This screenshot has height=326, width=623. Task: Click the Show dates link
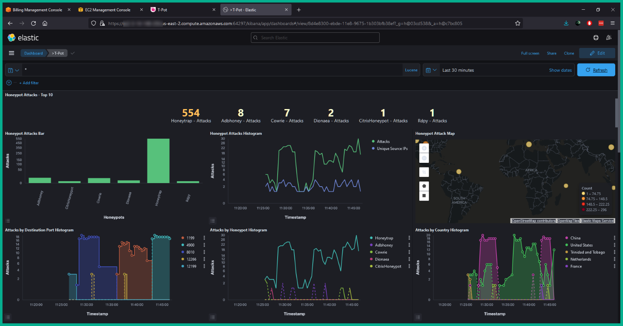(560, 70)
